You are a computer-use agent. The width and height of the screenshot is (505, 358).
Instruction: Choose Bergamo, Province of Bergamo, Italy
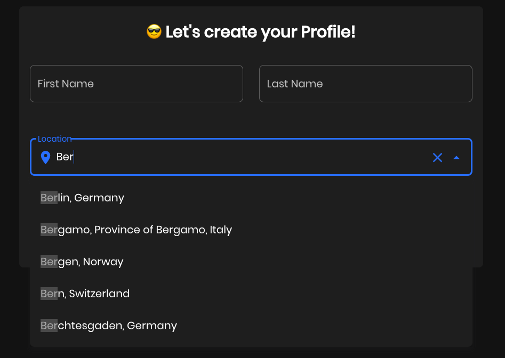pyautogui.click(x=136, y=230)
